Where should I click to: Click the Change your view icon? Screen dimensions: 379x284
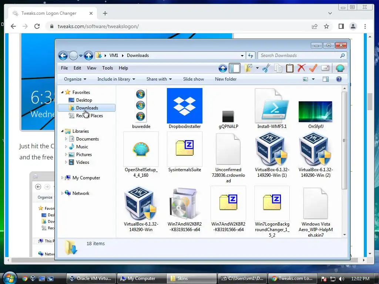point(305,79)
